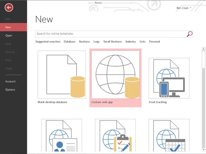The width and height of the screenshot is (206, 154).
Task: Open Options in the sidebar
Action: 10,90
